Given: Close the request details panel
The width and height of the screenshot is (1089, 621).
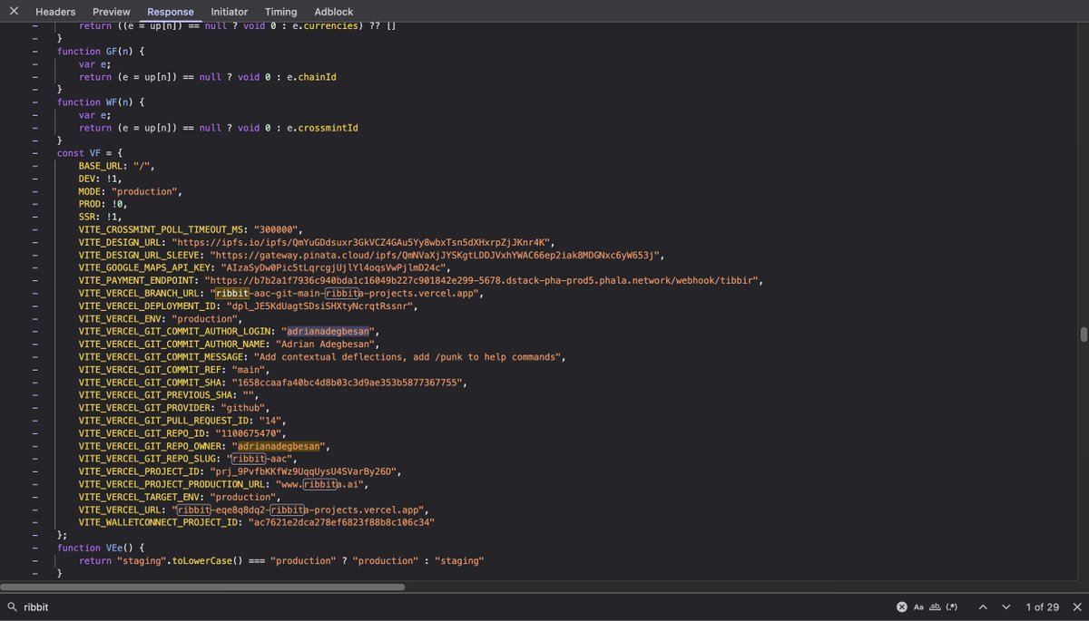Looking at the screenshot, I should pyautogui.click(x=14, y=11).
